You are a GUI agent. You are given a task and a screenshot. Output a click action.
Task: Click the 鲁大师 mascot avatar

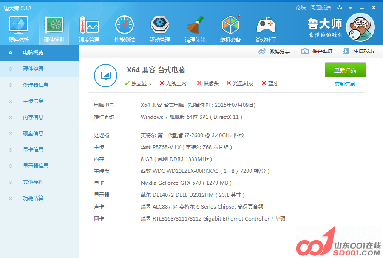pyautogui.click(x=361, y=27)
